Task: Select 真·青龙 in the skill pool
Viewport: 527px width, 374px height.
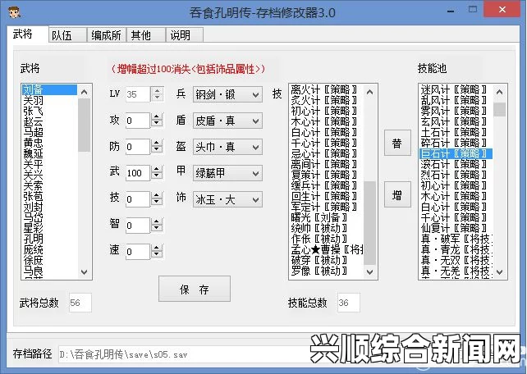Action: 456,250
